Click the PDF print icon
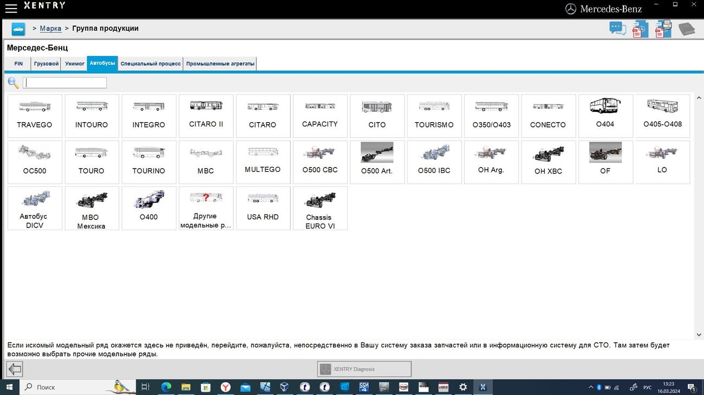The height and width of the screenshot is (395, 704). (x=663, y=29)
